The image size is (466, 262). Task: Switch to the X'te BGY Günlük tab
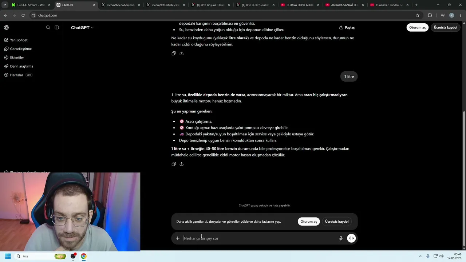255,5
